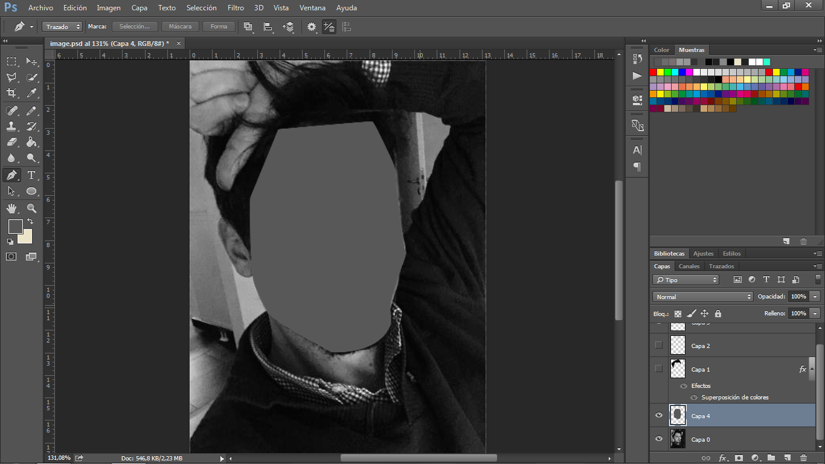Viewport: 825px width, 464px height.
Task: Switch to the Color panel tab
Action: (x=662, y=50)
